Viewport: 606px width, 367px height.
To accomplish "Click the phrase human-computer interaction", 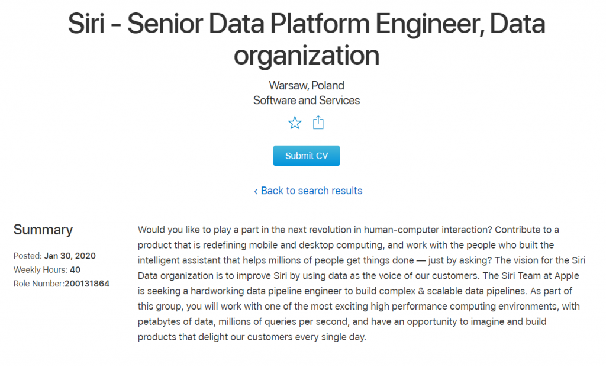I will [440, 229].
